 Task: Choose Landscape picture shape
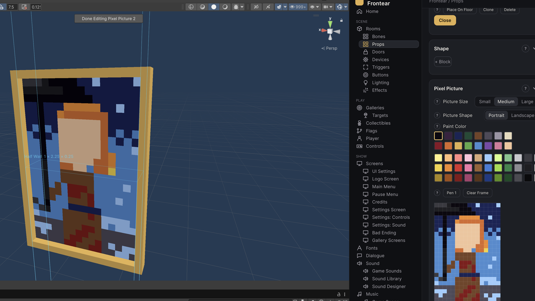[522, 115]
